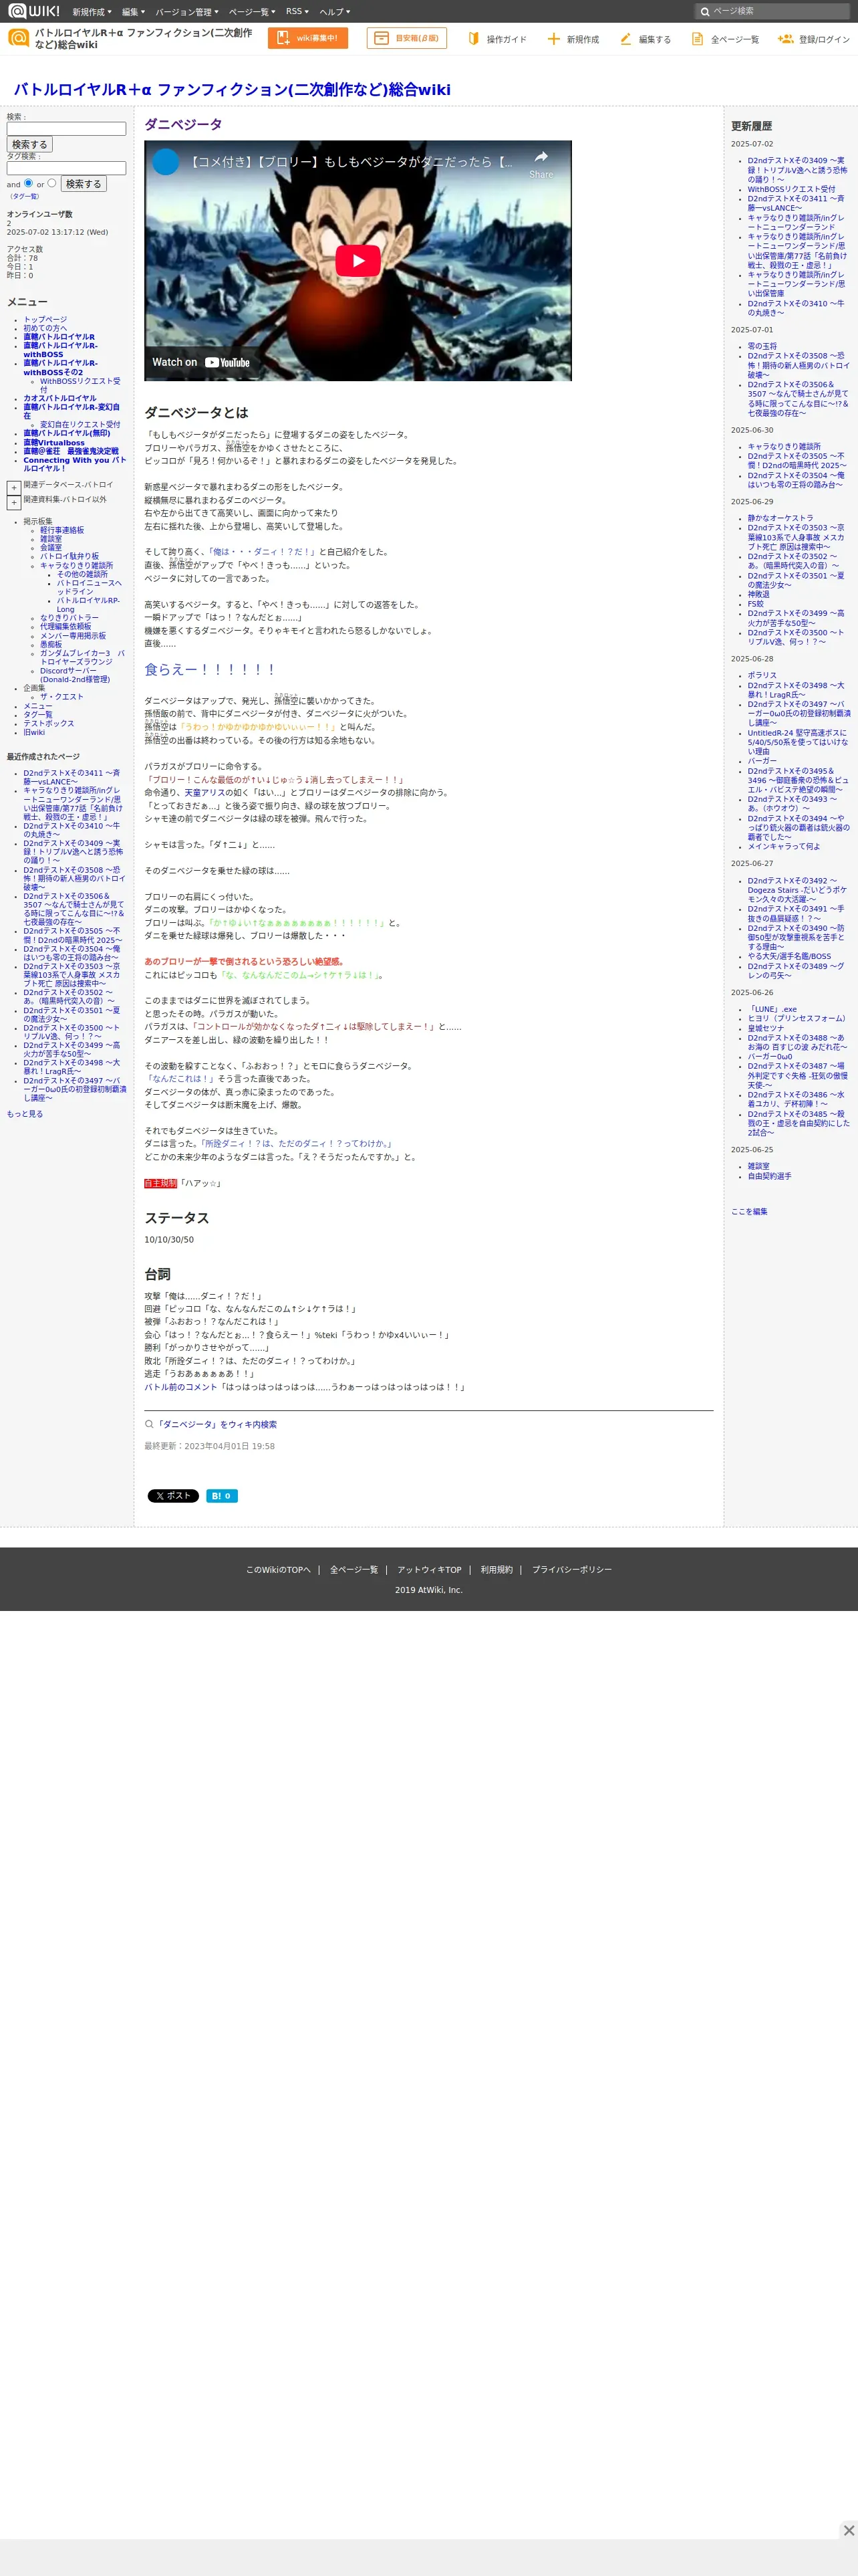Expand the 関連データベース-バトロイ section
Viewport: 858px width, 2576px height.
click(x=14, y=488)
